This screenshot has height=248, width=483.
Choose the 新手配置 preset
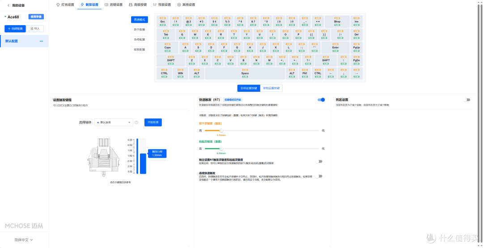140,30
